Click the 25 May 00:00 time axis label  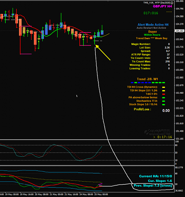tap(101, 194)
